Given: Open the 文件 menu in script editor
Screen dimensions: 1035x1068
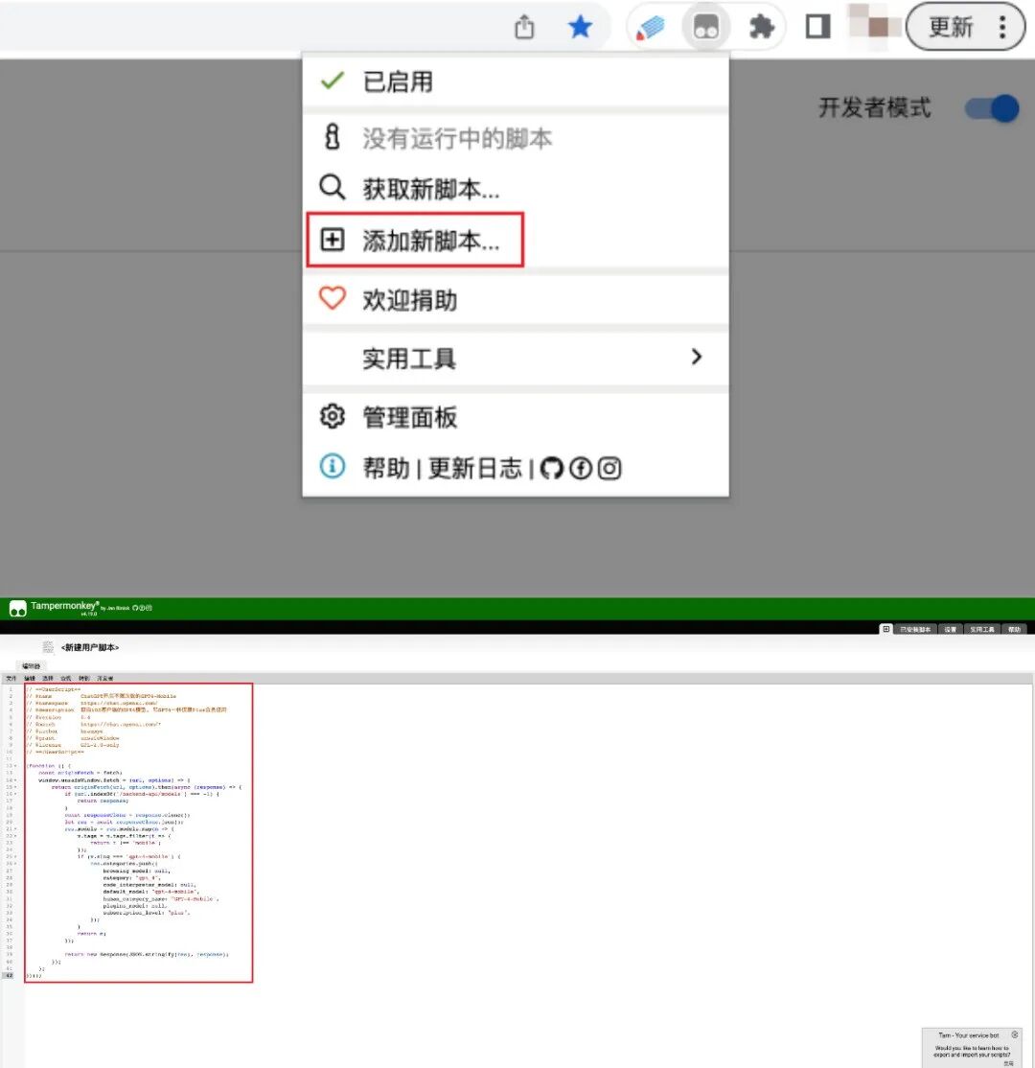Looking at the screenshot, I should [11, 678].
